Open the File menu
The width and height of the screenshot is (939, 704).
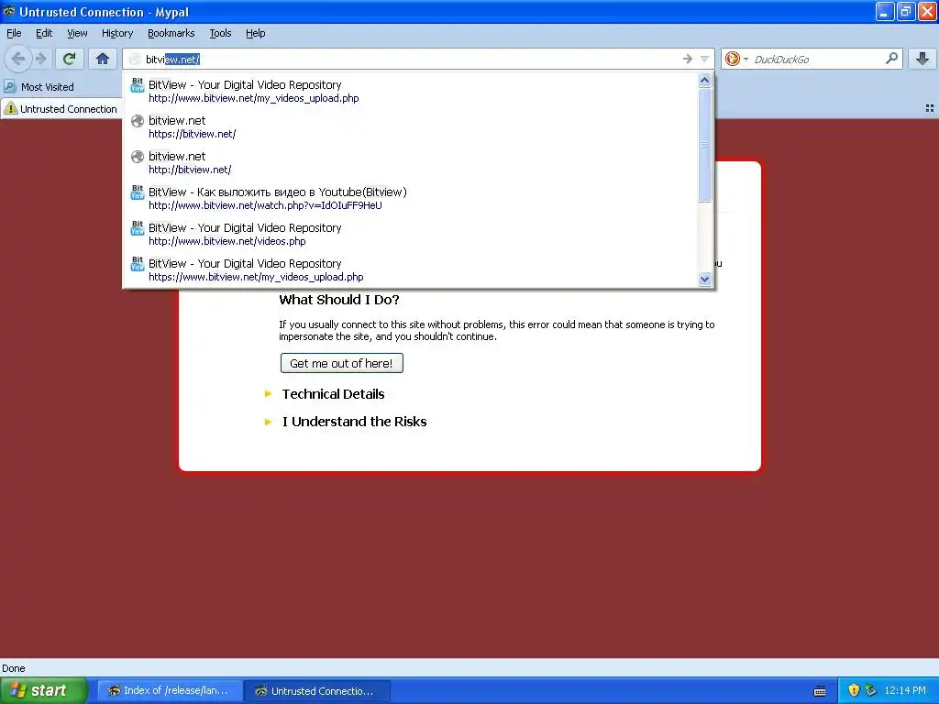tap(14, 33)
